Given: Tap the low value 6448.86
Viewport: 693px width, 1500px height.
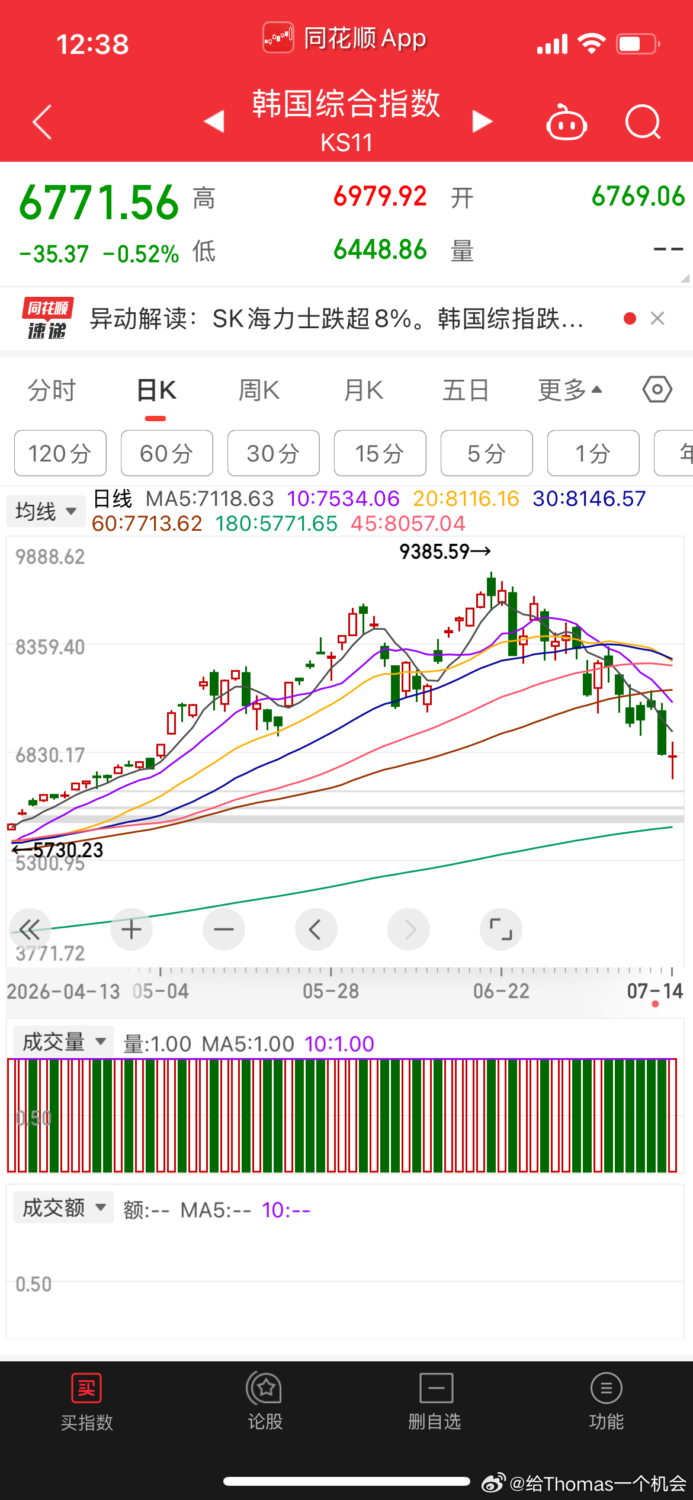Looking at the screenshot, I should tap(380, 249).
